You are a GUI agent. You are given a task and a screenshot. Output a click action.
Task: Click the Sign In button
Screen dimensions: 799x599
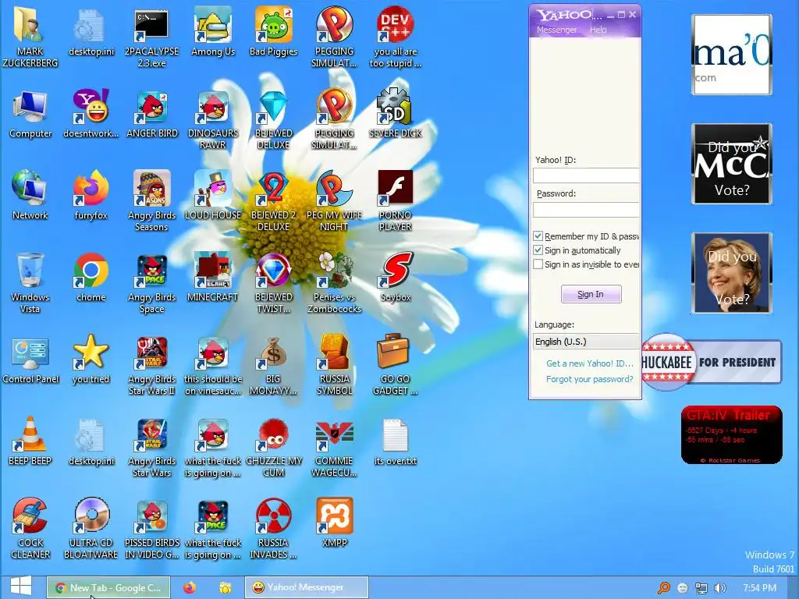(591, 294)
